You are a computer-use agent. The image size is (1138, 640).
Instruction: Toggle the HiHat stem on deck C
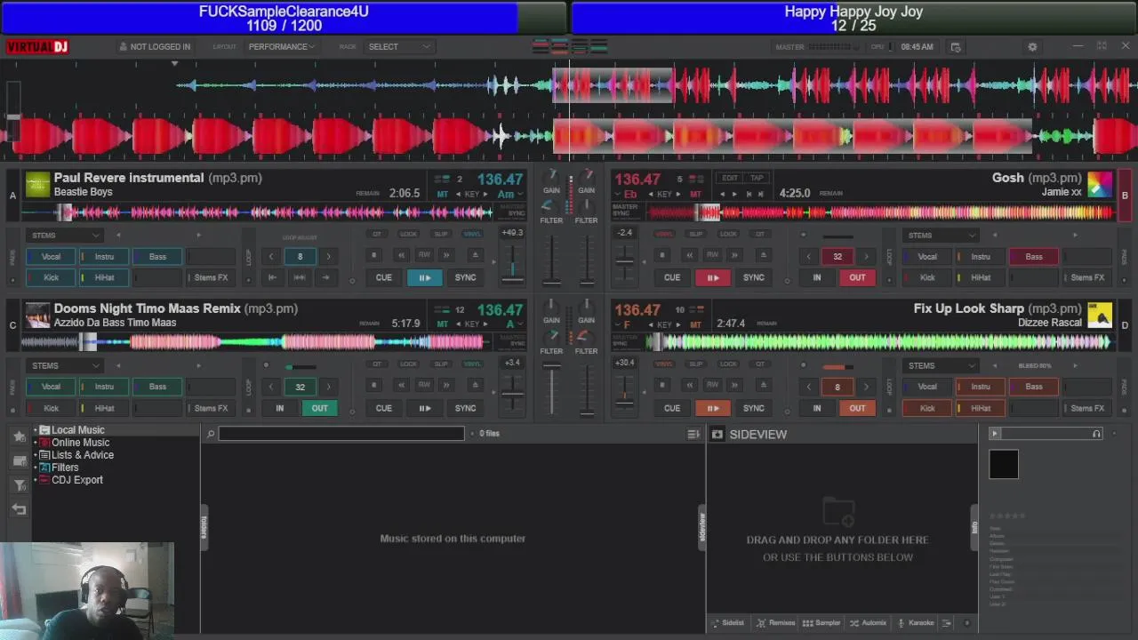[104, 408]
